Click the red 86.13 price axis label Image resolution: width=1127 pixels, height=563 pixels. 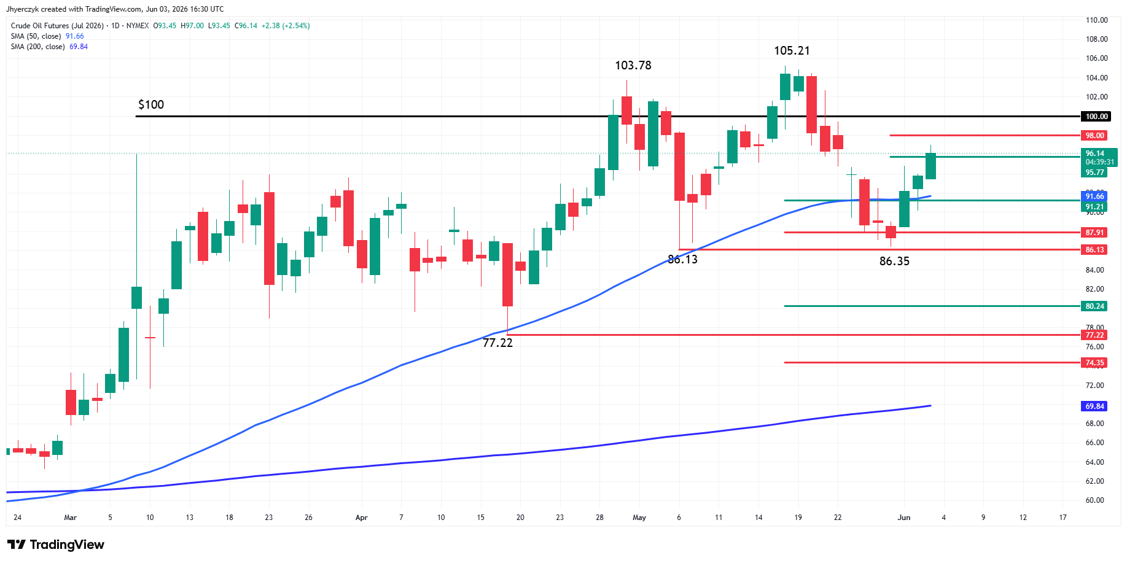coord(1094,250)
